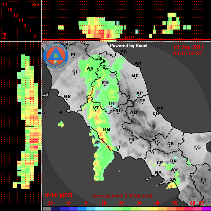Click the 'Powered by Himet' text
The height and width of the screenshot is (211, 211).
point(129,46)
